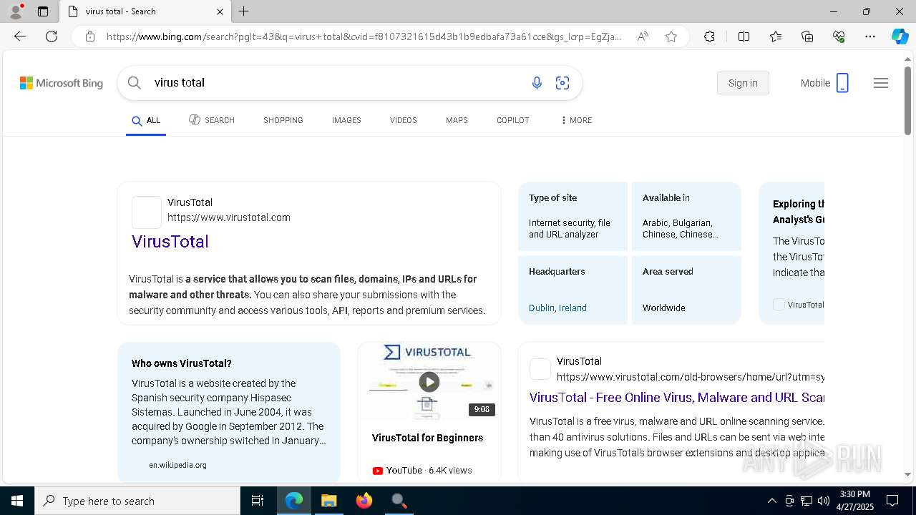Open https://www.virustotal.com URL link
This screenshot has height=515, width=916.
[229, 217]
